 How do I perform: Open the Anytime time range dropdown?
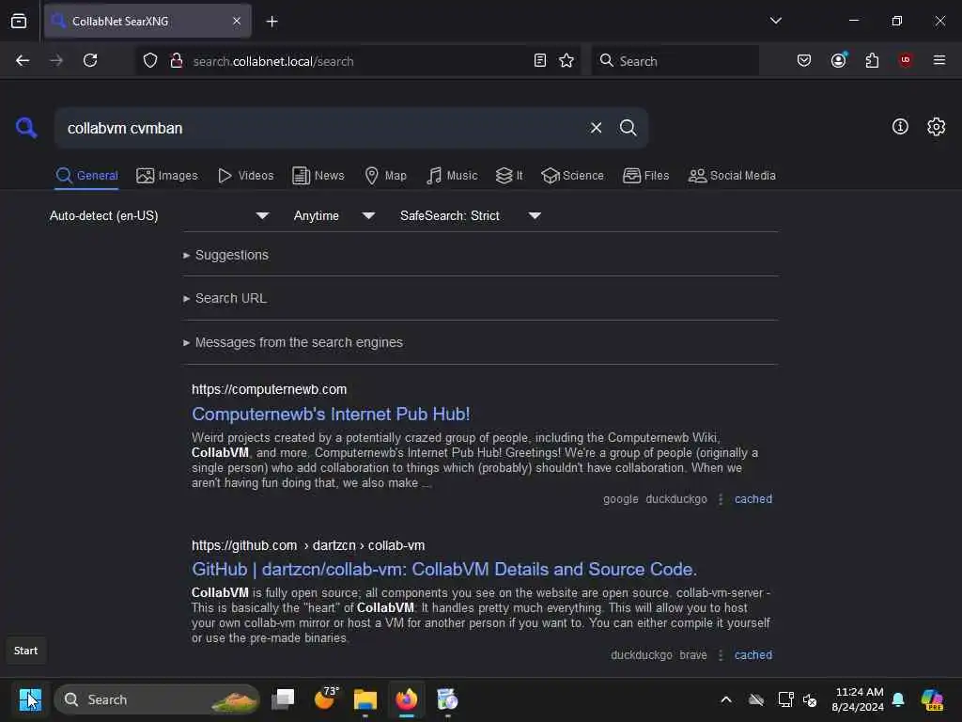tap(334, 215)
